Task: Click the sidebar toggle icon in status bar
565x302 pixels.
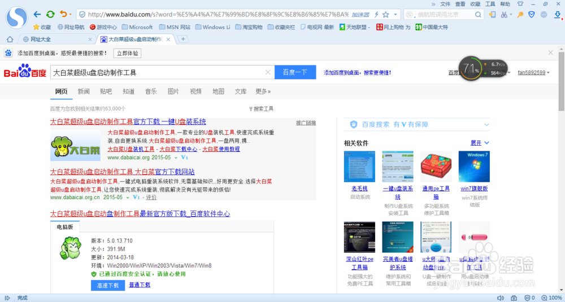Action: pos(7,298)
